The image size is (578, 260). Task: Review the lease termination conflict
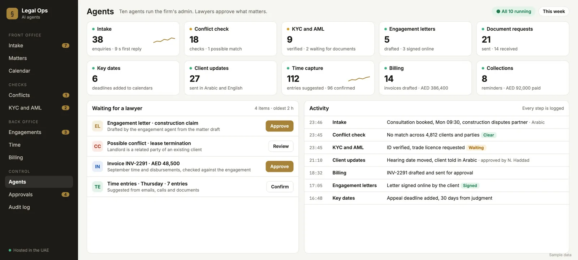click(281, 146)
